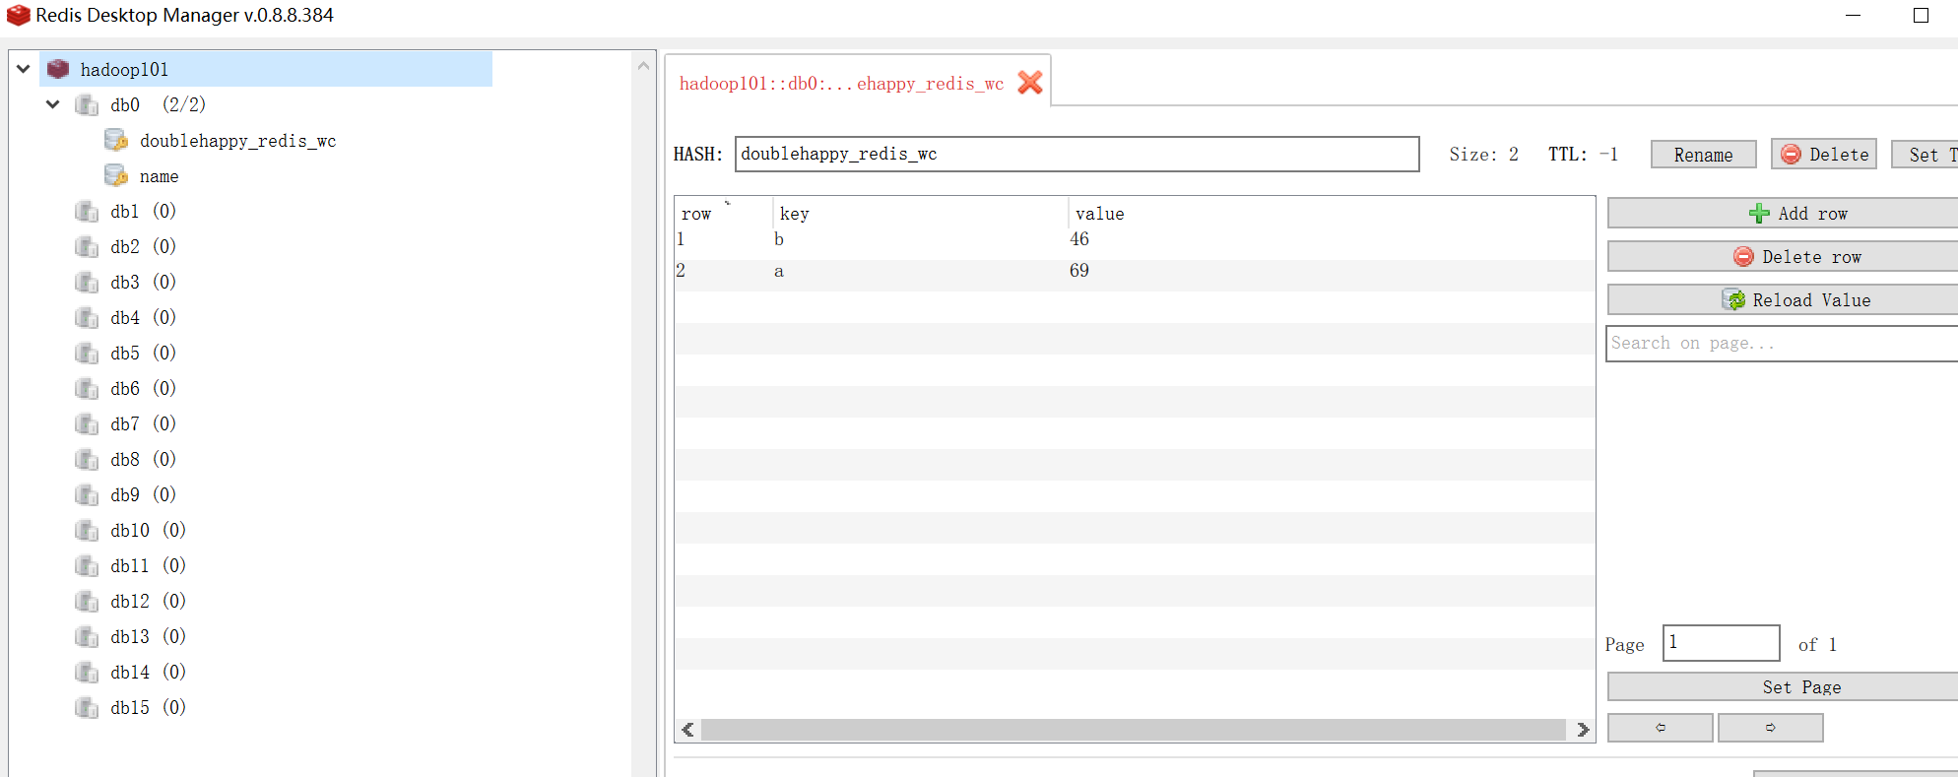The height and width of the screenshot is (777, 1958).
Task: Click the Delete row button
Action: click(1783, 257)
